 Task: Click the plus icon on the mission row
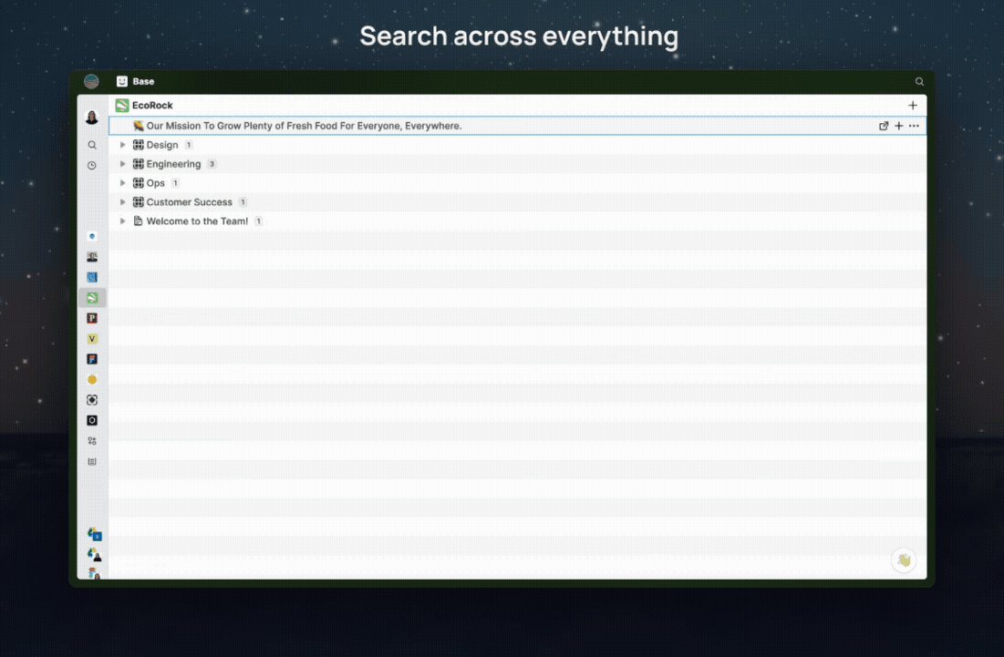(898, 126)
